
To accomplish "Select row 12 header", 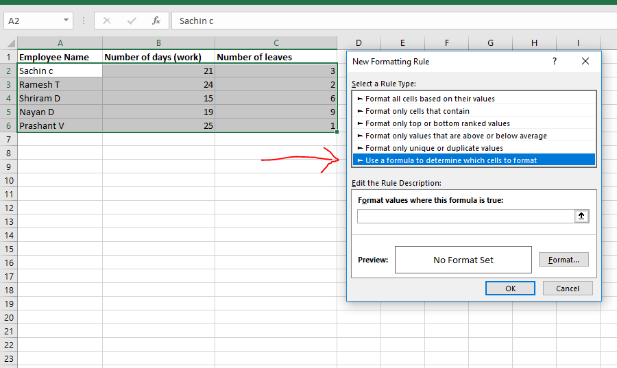I will tap(9, 208).
